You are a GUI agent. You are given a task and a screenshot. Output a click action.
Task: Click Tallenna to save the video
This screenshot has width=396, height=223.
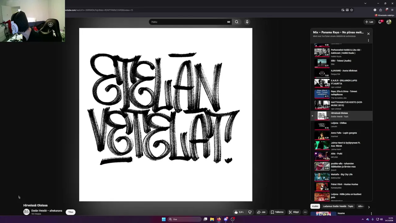pyautogui.click(x=277, y=212)
